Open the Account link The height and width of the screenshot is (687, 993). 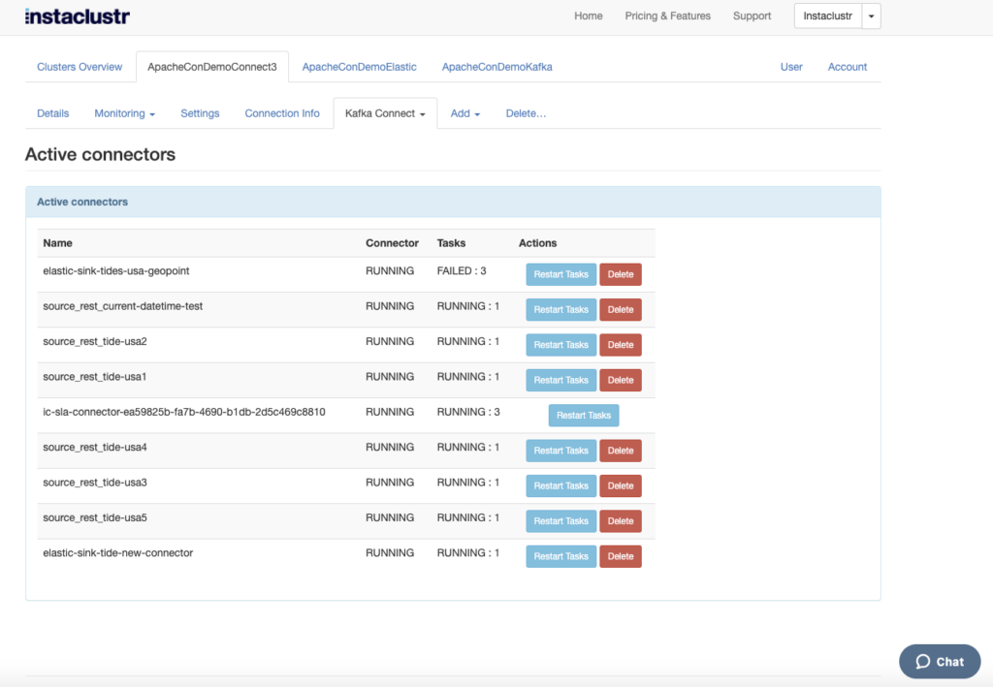[x=848, y=67]
